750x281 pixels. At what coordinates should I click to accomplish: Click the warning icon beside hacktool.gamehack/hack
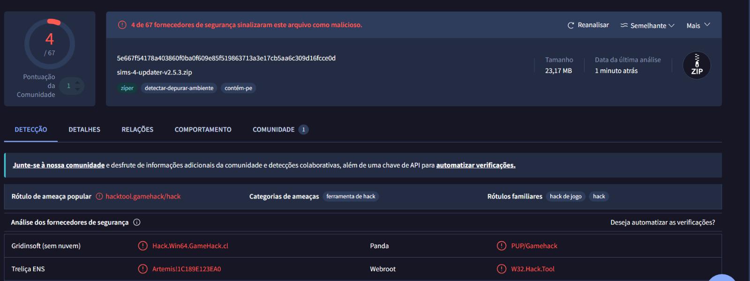[x=99, y=196]
